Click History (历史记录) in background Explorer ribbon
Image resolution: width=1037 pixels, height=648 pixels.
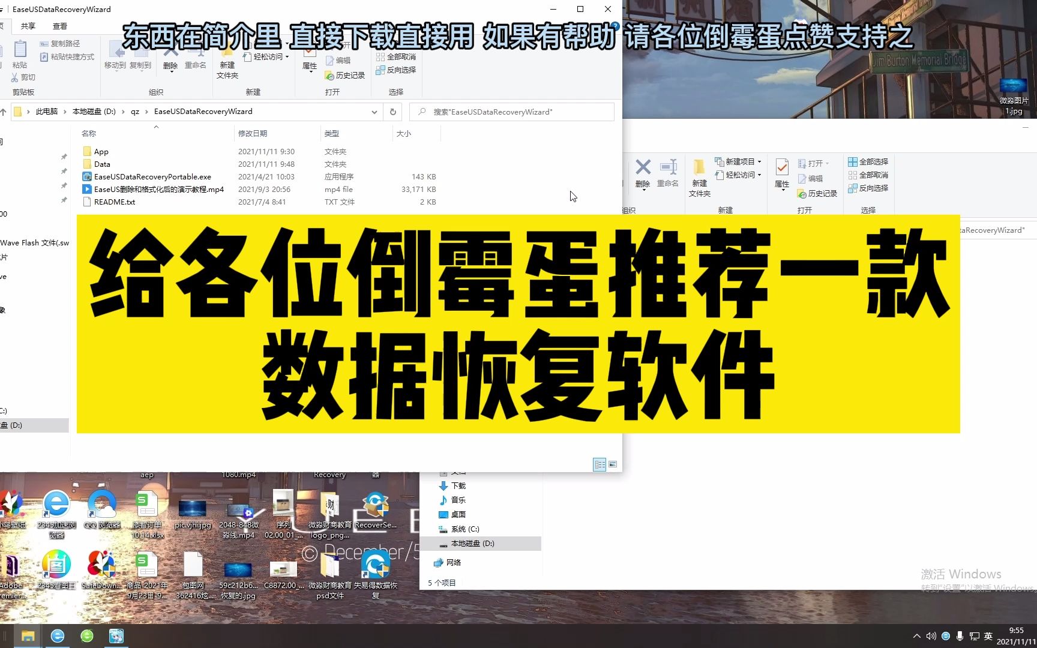pos(817,194)
